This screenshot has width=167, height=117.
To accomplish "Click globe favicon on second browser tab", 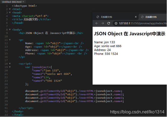I will click(142, 17).
